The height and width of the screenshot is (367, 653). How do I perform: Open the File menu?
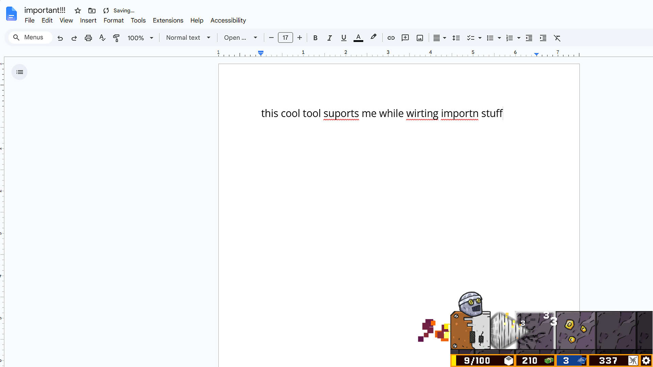click(30, 20)
